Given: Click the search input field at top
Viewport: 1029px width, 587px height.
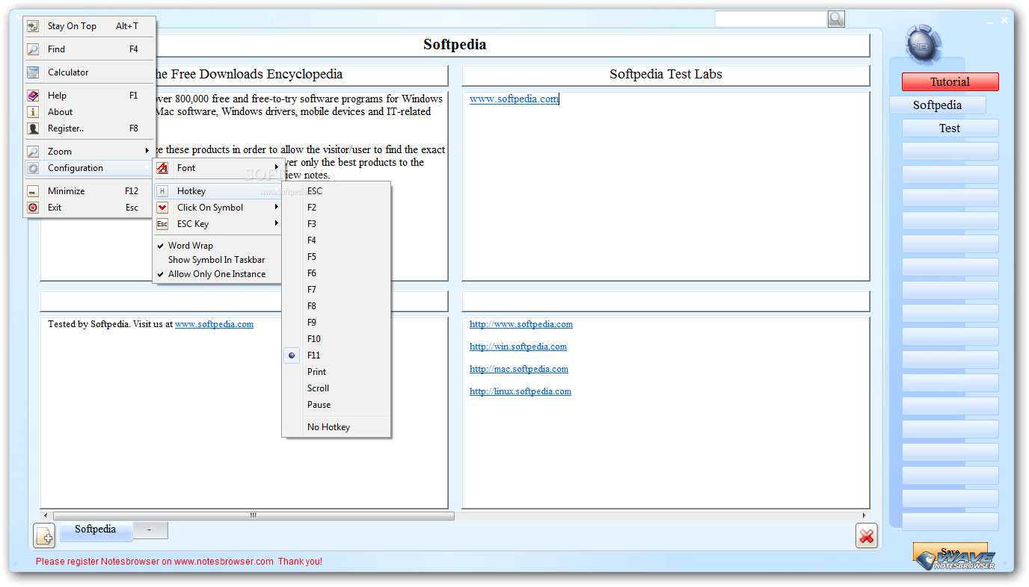Looking at the screenshot, I should coord(770,19).
